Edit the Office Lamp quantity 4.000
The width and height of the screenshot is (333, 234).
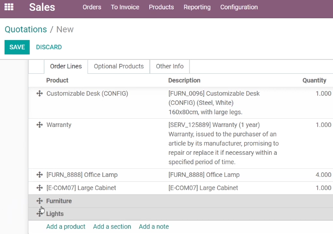click(323, 175)
